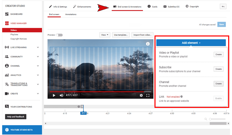Click the Your Contributions icon
232x135 pixels.
(7, 106)
